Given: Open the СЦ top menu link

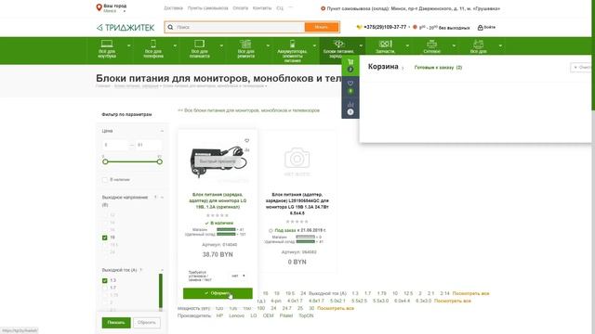Looking at the screenshot, I should pos(280,8).
